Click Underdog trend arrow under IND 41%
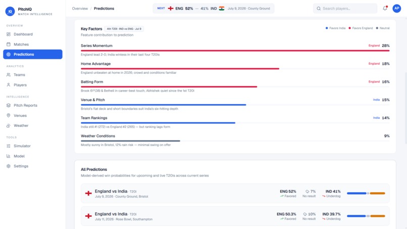Screen dimensions: 407x229 click(x=324, y=196)
